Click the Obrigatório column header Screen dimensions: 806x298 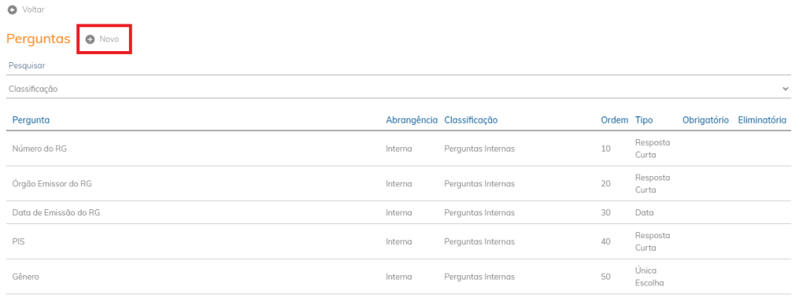[705, 120]
